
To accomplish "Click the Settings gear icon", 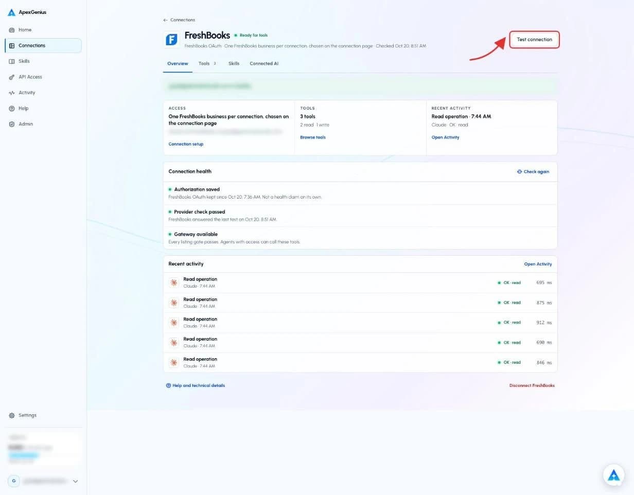I will point(12,415).
